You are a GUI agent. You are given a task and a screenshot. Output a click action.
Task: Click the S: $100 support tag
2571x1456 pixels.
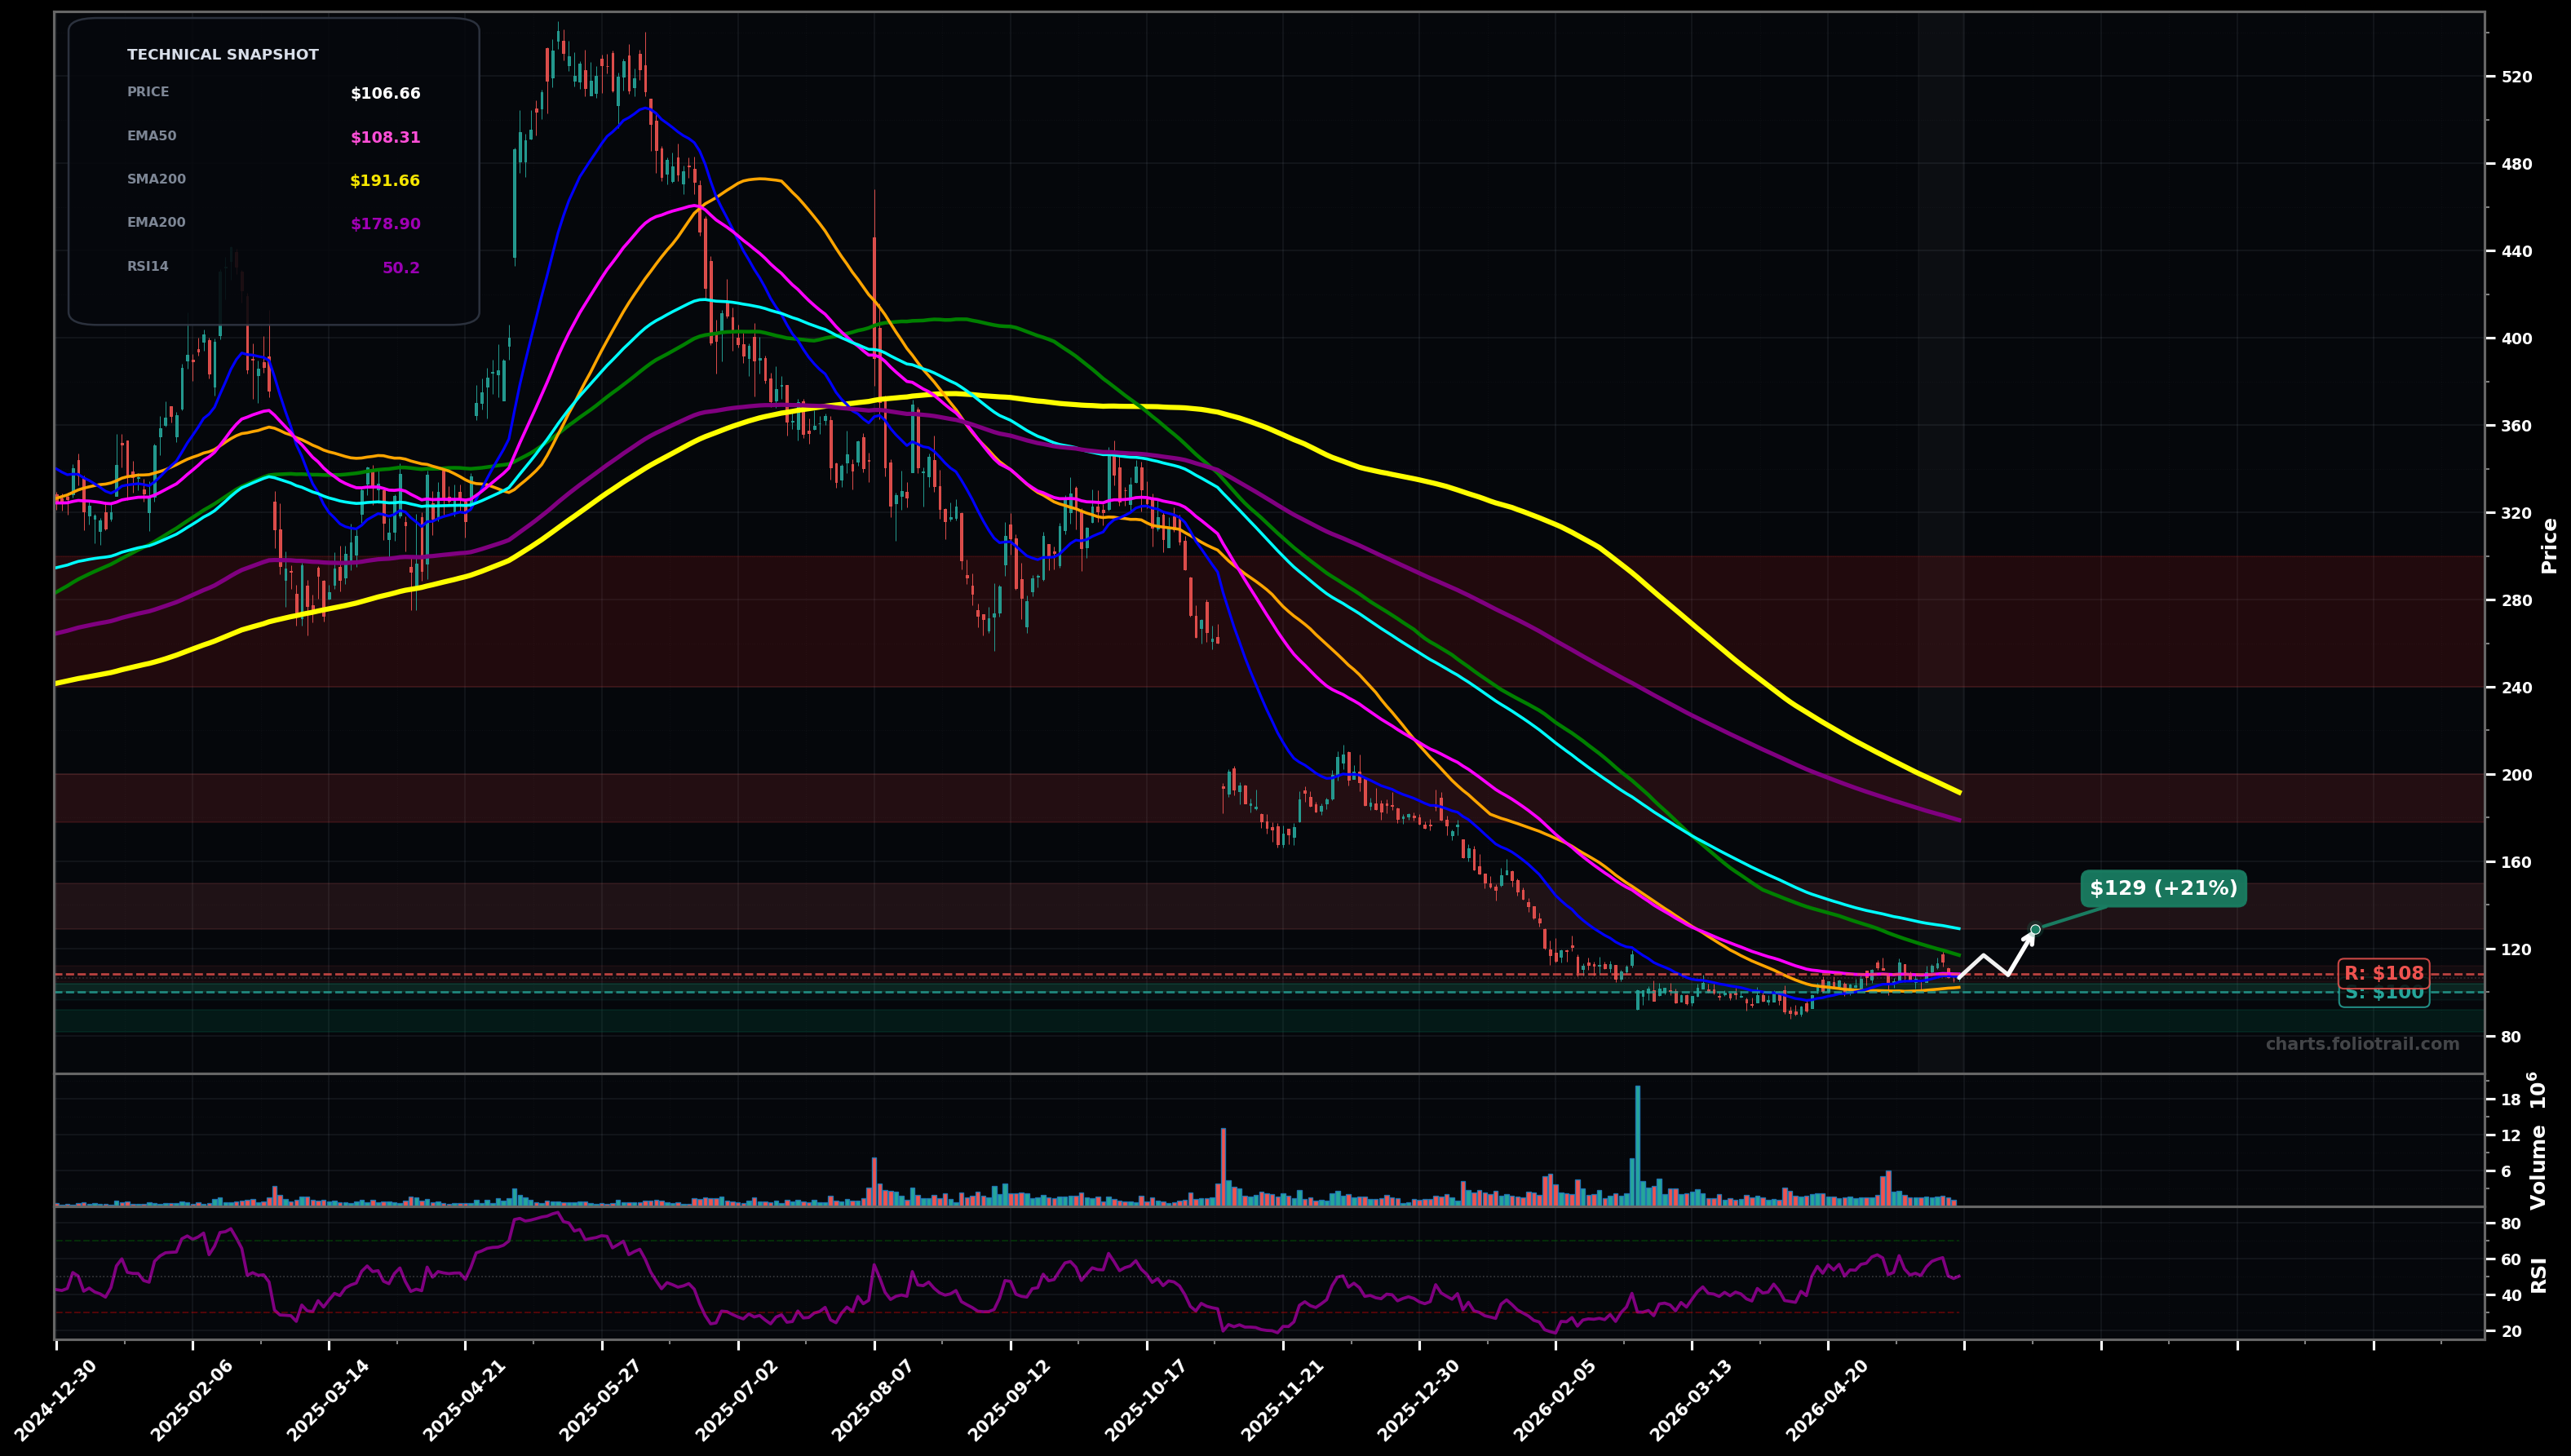point(2384,993)
